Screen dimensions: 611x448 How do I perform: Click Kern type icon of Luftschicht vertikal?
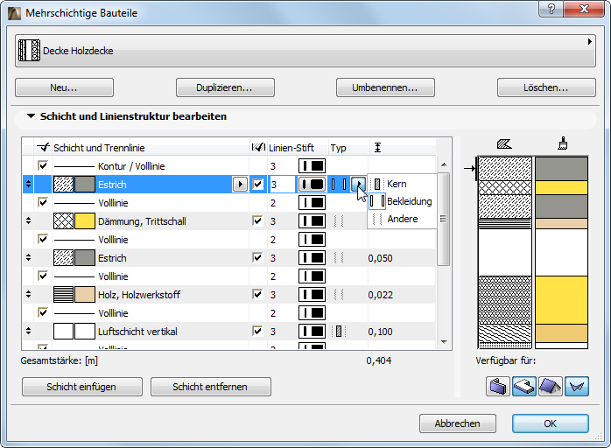coord(339,331)
